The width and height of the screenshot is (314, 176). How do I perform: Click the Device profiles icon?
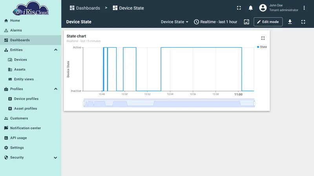[10, 99]
